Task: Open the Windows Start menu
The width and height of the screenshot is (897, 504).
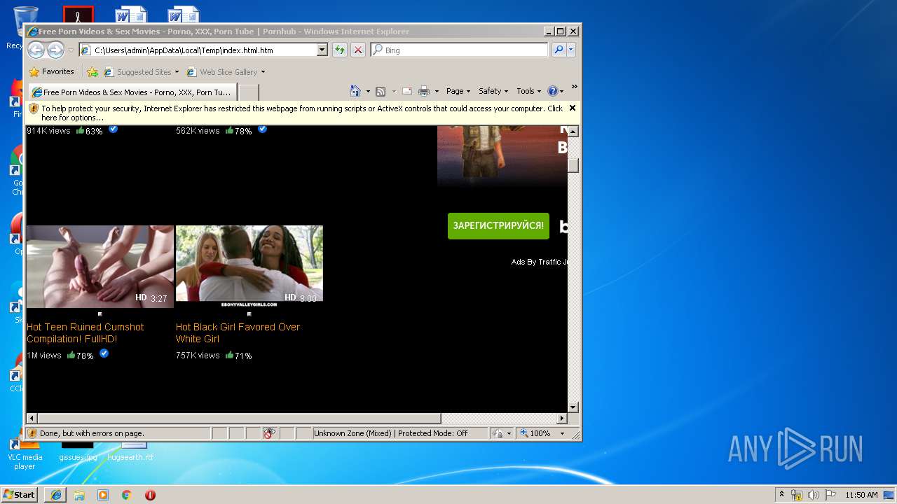Action: [x=20, y=495]
